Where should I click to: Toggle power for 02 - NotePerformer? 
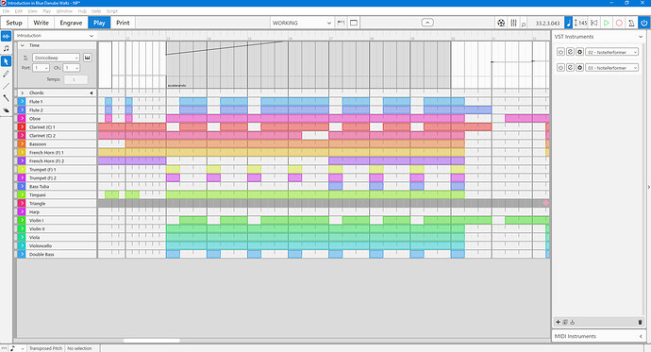point(560,52)
